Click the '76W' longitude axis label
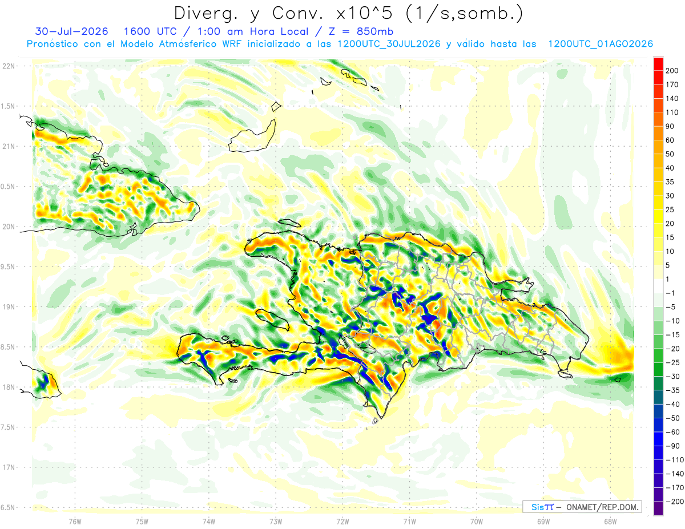Image resolution: width=685 pixels, height=529 pixels. pyautogui.click(x=75, y=521)
